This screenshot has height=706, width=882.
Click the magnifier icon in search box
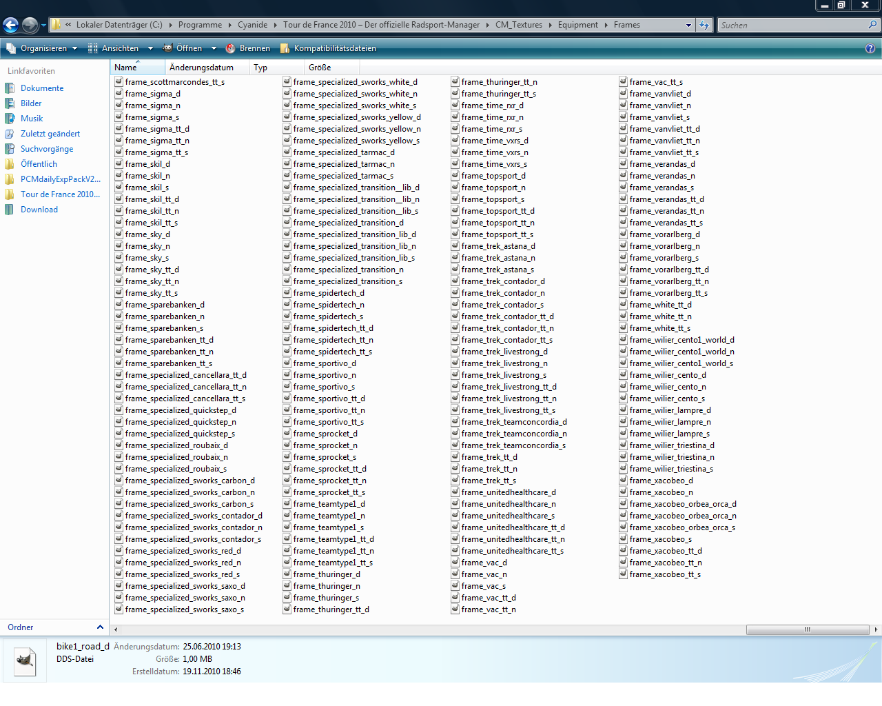873,25
